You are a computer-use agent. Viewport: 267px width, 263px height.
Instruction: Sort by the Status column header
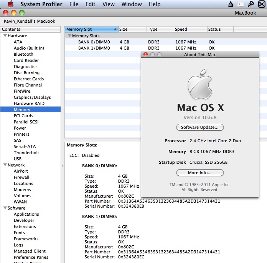click(220, 29)
